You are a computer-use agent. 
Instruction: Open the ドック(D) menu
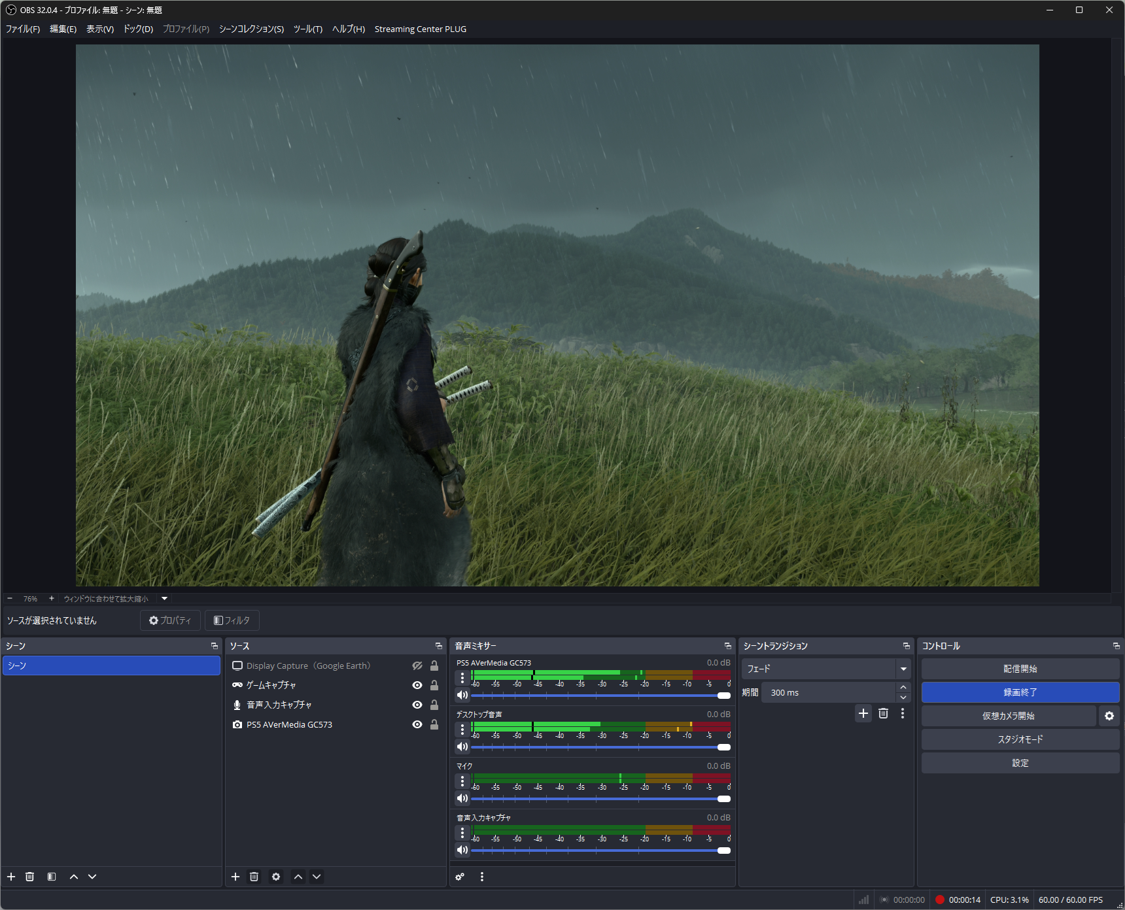click(x=138, y=29)
